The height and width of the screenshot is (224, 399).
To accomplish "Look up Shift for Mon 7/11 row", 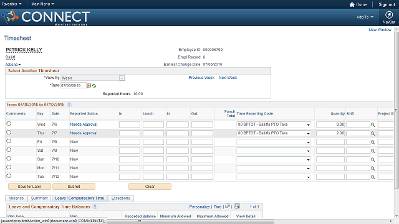I will pos(373,168).
